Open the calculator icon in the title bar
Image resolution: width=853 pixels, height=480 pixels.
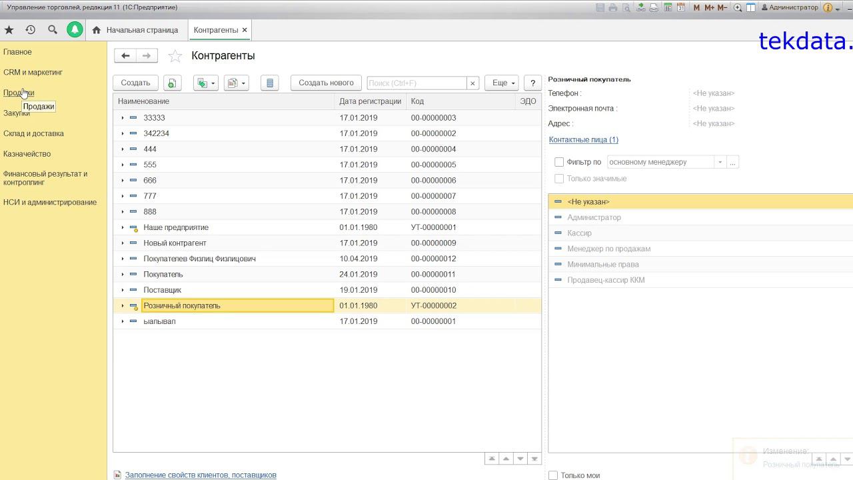click(668, 8)
